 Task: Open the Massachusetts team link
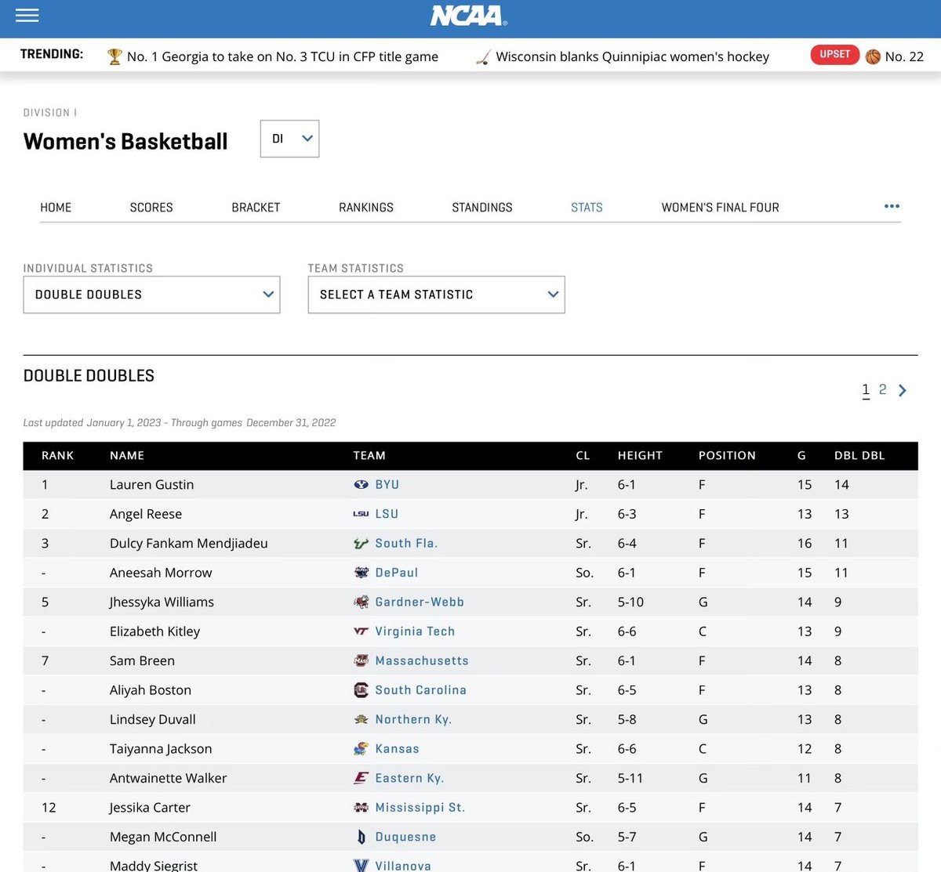click(x=422, y=661)
